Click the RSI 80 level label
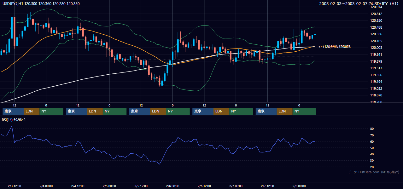The width and height of the screenshot is (403, 189). pos(372,129)
